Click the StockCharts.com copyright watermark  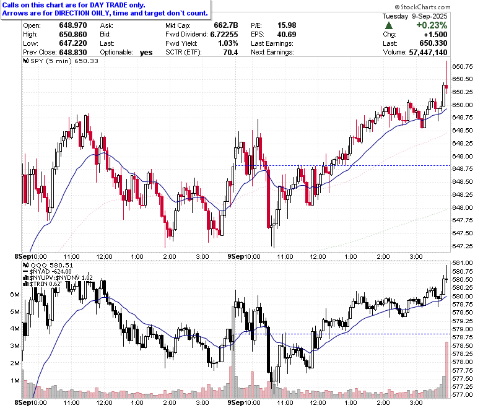[x=422, y=7]
